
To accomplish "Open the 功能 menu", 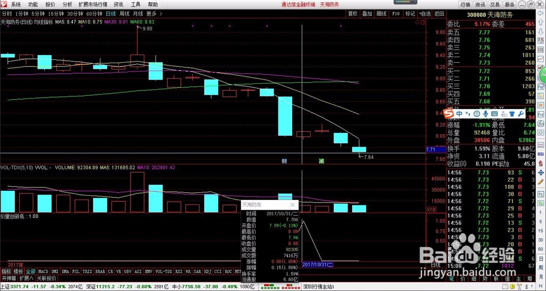I will coord(33,4).
